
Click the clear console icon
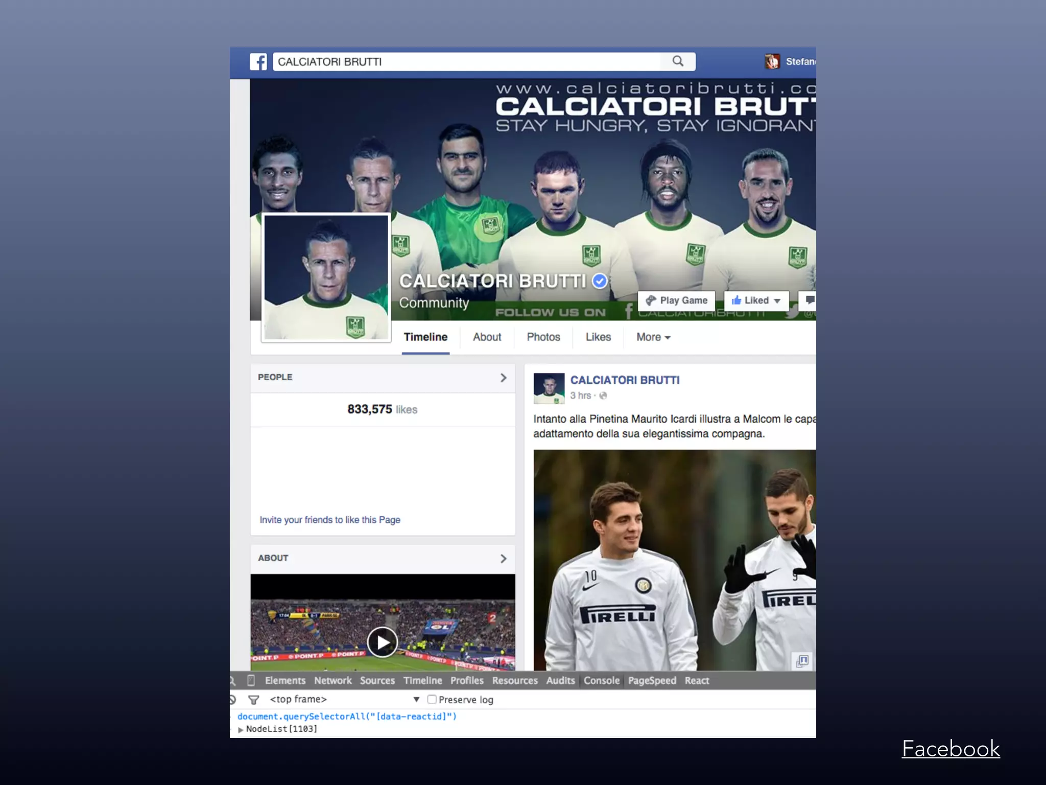click(x=233, y=700)
